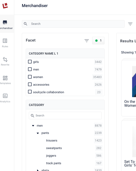
Task: Collapse the men category tree node
Action: (x=33, y=126)
